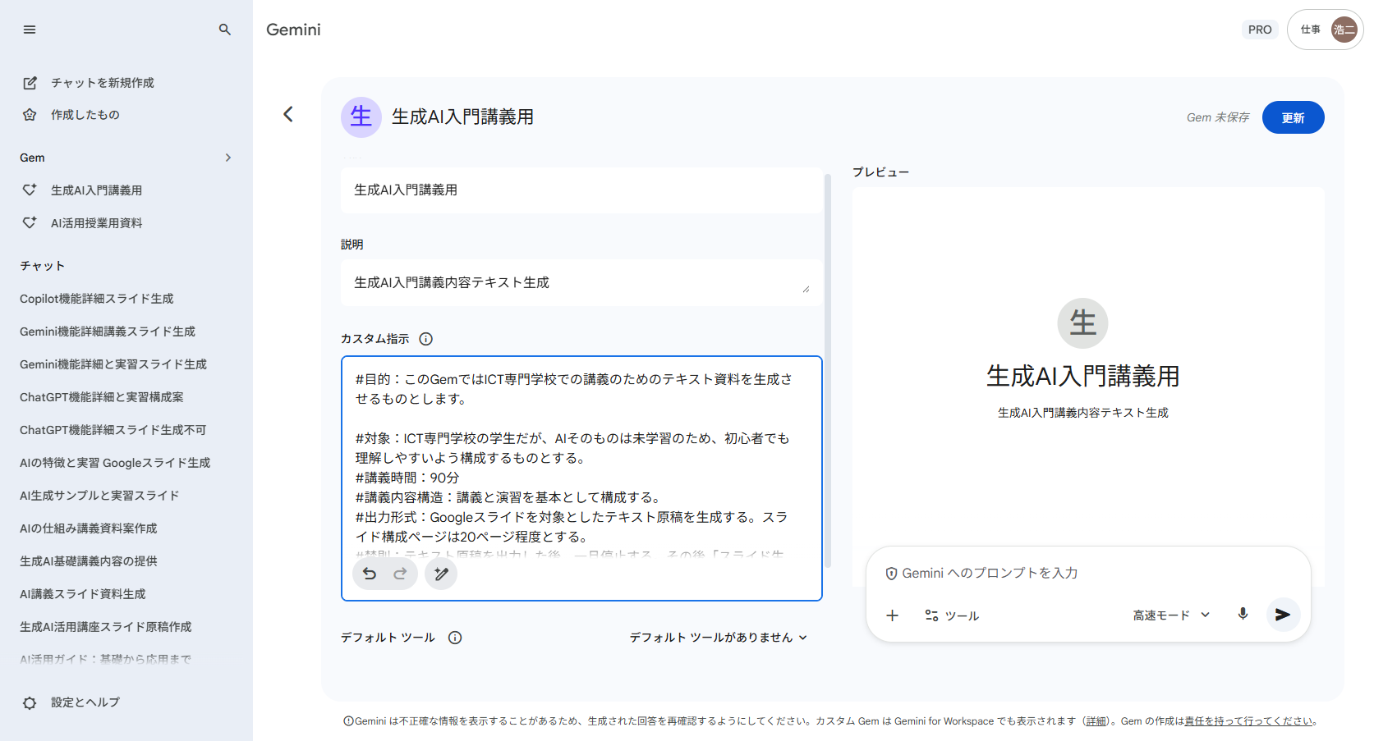Click the plus attach icon in preview
1374x741 pixels.
(x=893, y=615)
